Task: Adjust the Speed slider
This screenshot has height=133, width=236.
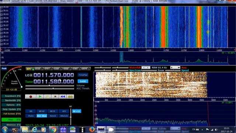Action: tap(173, 71)
